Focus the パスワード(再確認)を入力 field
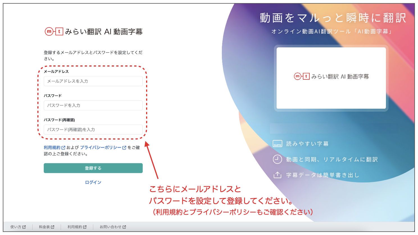 (93, 129)
